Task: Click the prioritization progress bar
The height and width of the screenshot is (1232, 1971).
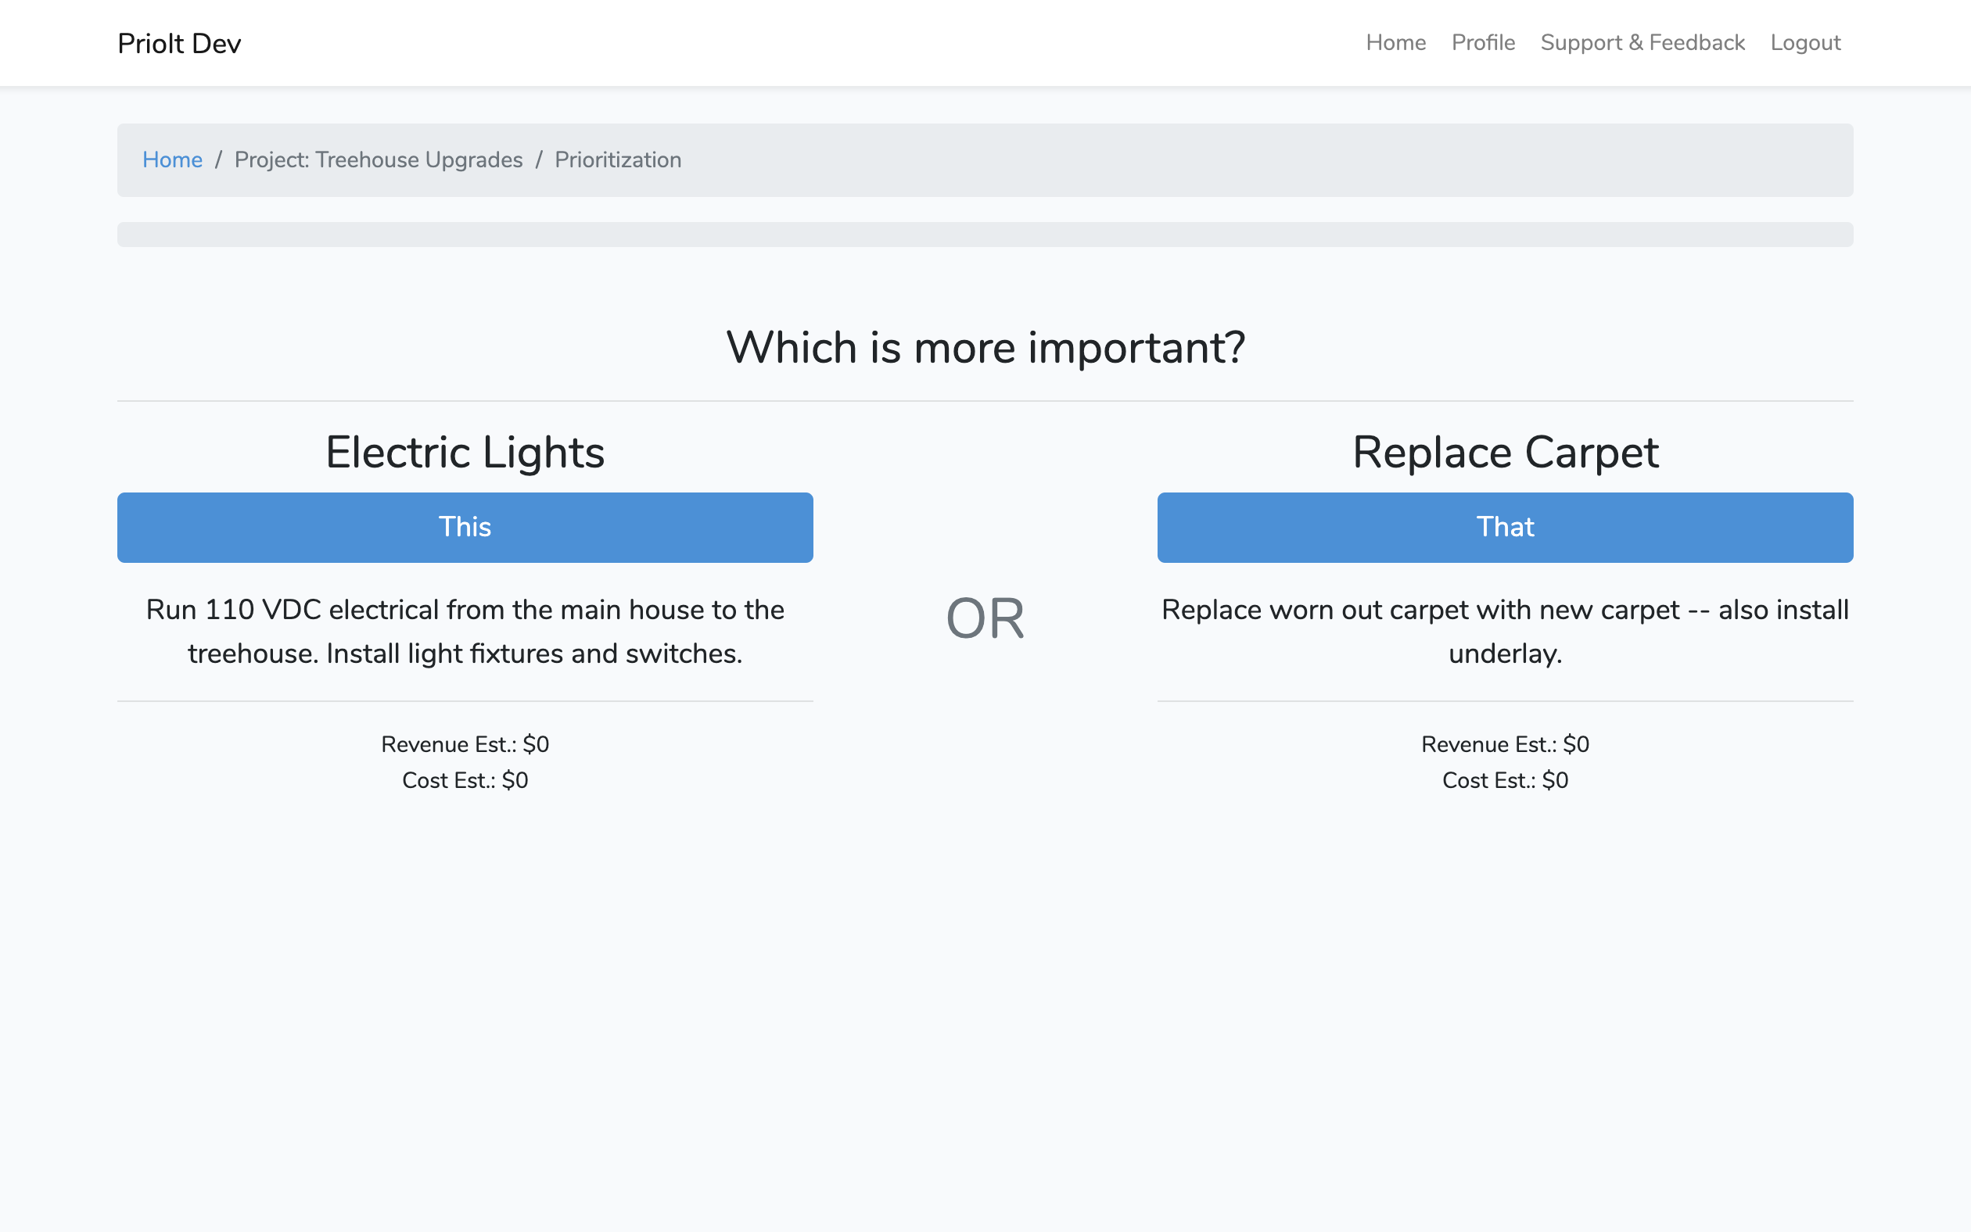Action: 985,235
